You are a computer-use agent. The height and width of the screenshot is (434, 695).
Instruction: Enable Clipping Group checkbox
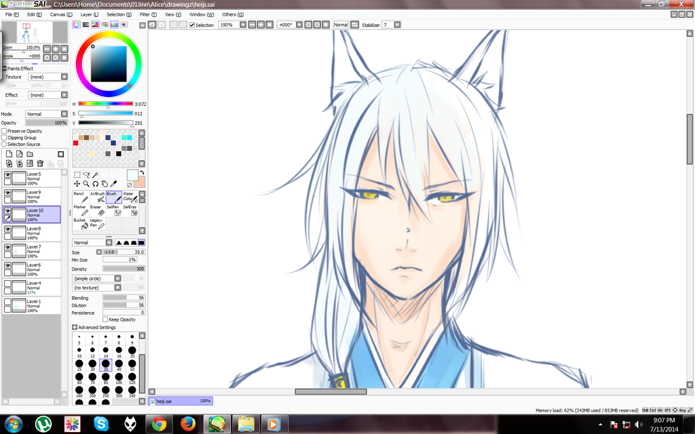click(4, 138)
